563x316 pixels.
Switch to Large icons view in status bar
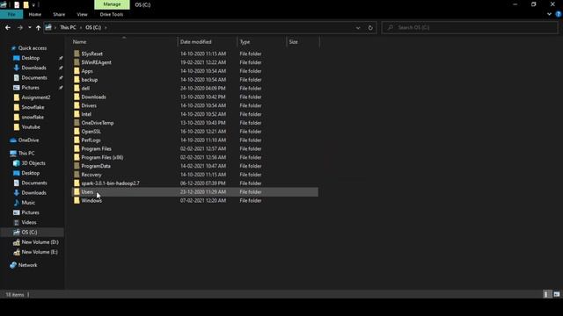point(557,294)
